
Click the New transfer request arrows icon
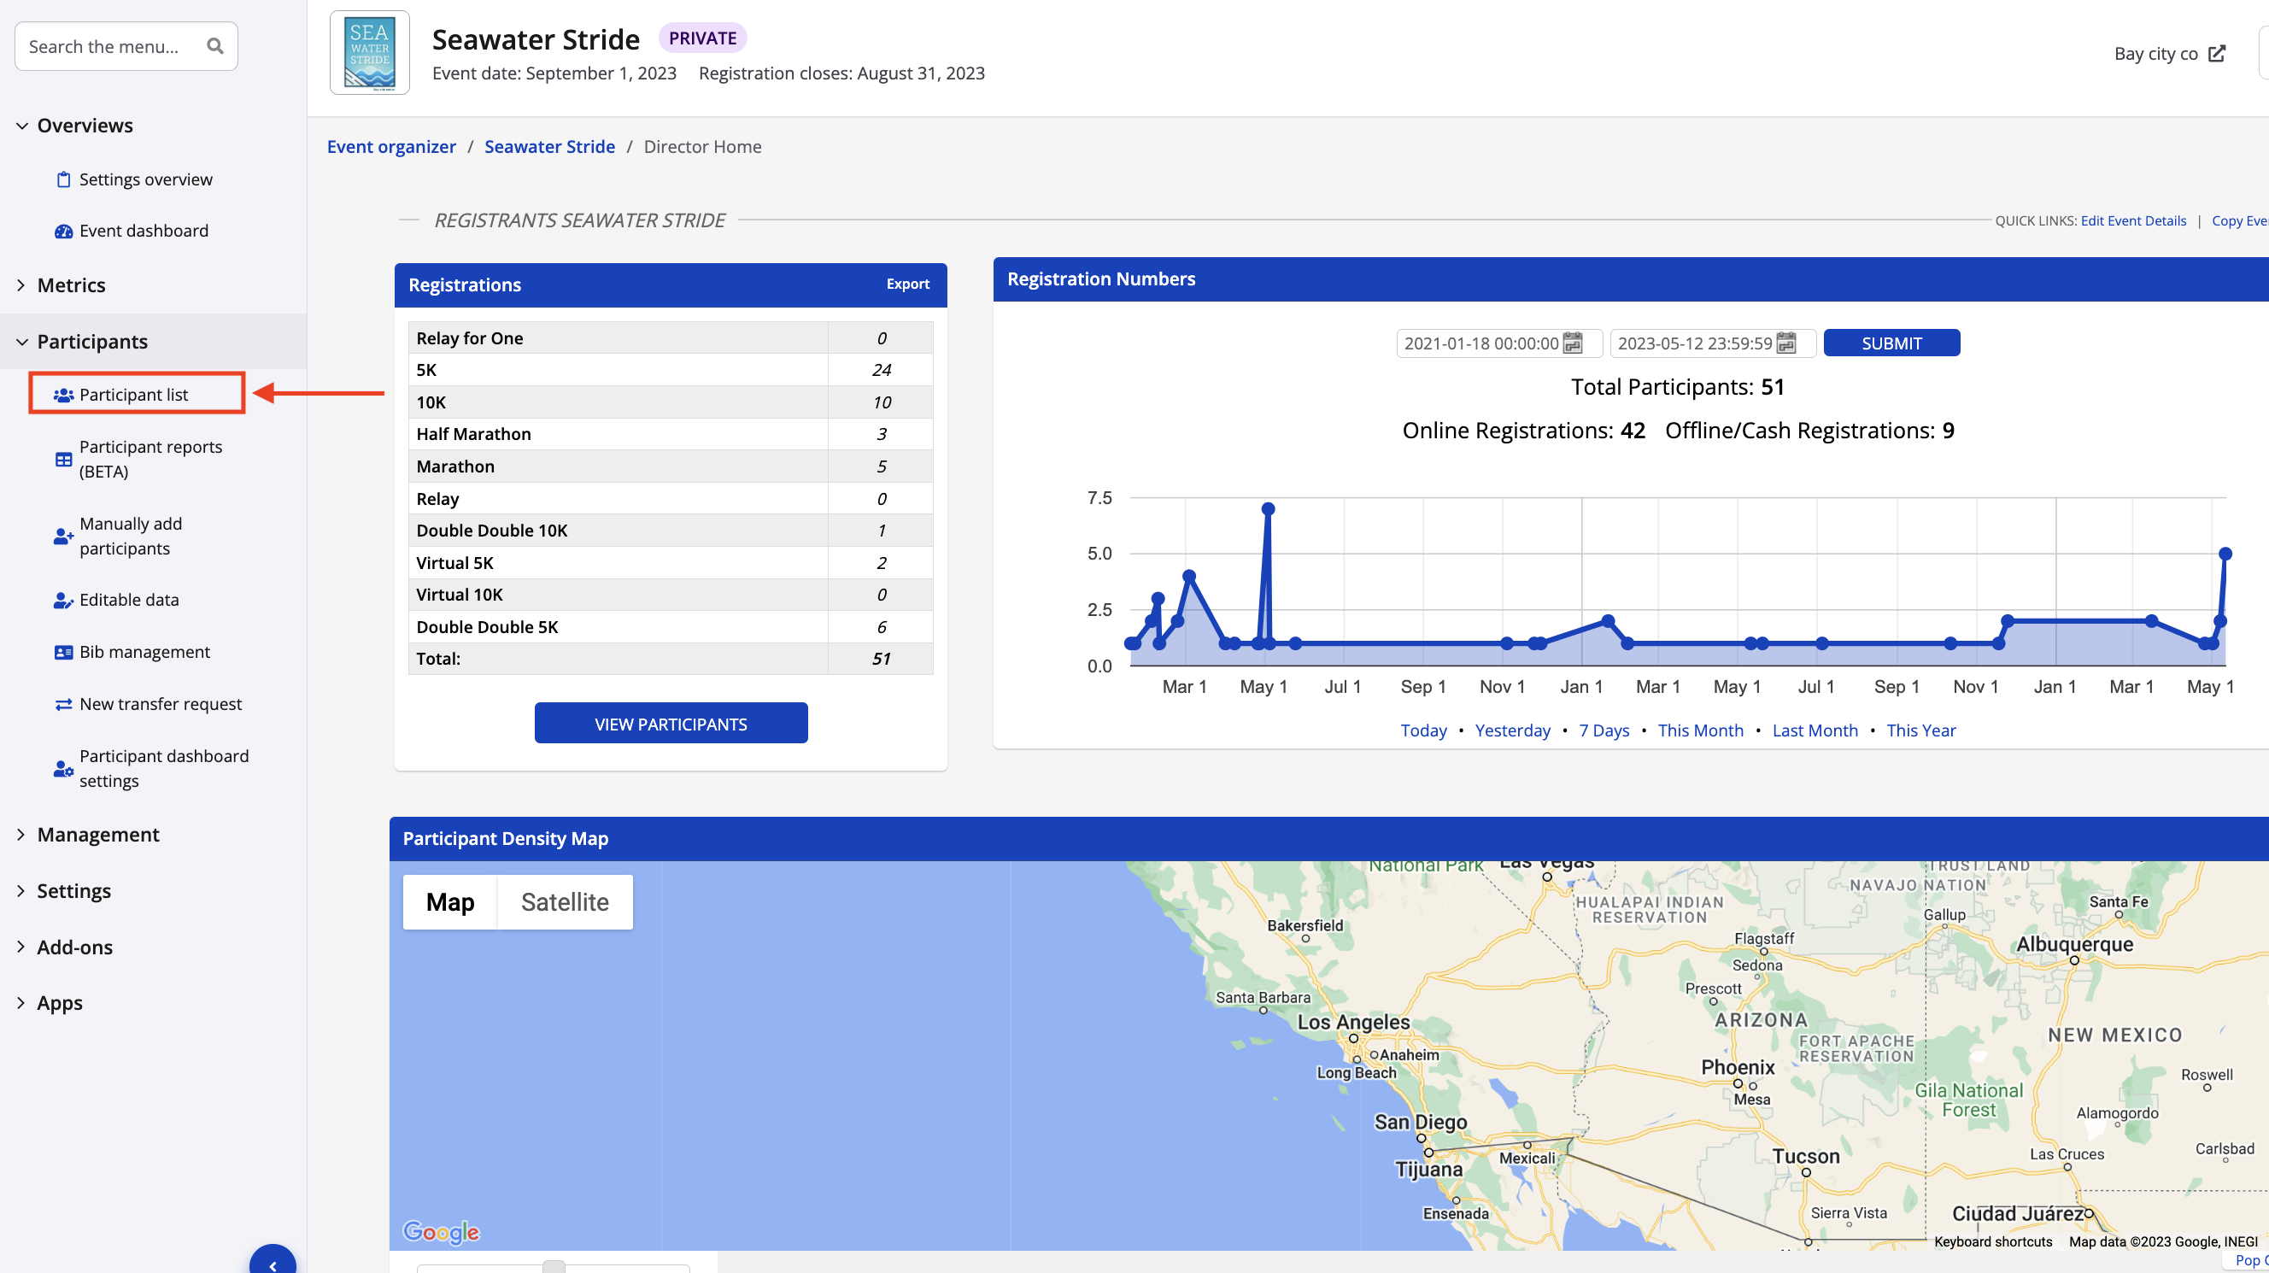pyautogui.click(x=63, y=704)
